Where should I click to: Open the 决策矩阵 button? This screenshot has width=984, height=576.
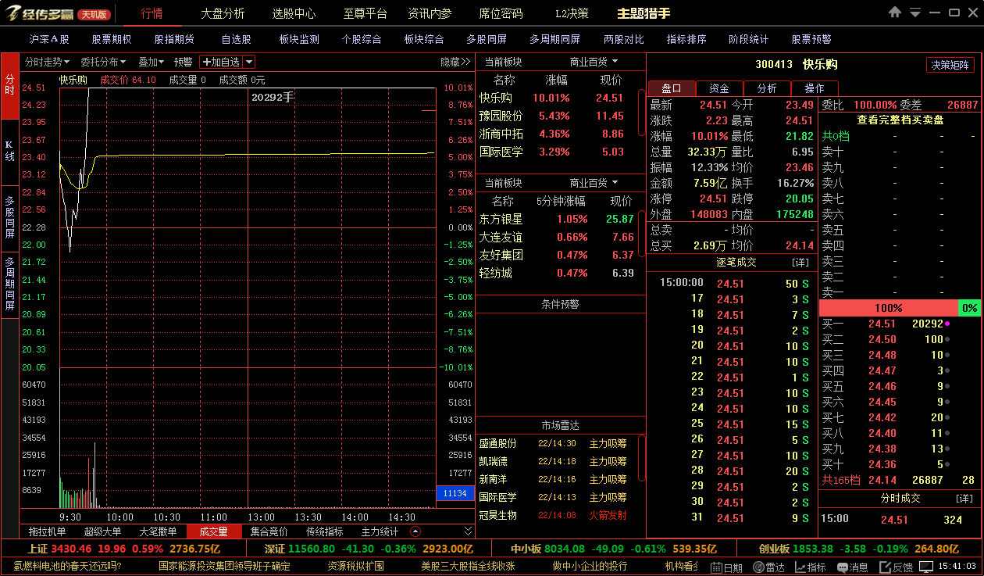[950, 65]
